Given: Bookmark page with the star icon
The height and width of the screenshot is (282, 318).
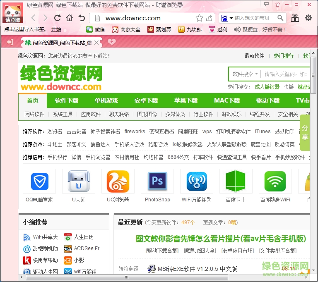Looking at the screenshot, I should point(199,18).
